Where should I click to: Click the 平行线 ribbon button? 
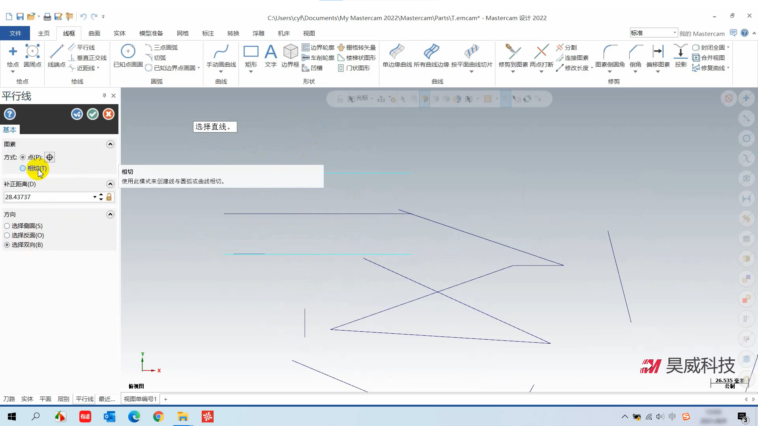tap(82, 47)
